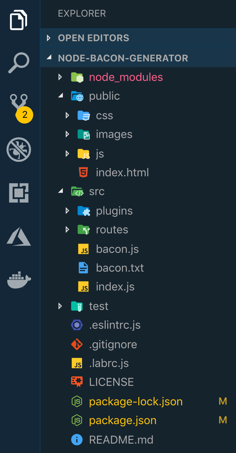Open the Azure panel icon

(19, 237)
